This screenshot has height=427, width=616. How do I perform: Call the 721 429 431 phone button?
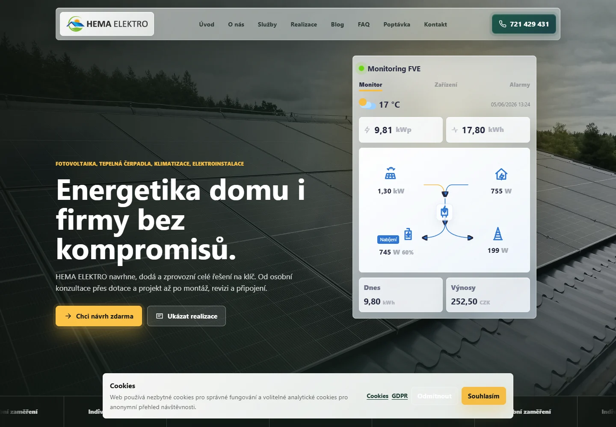(x=524, y=24)
